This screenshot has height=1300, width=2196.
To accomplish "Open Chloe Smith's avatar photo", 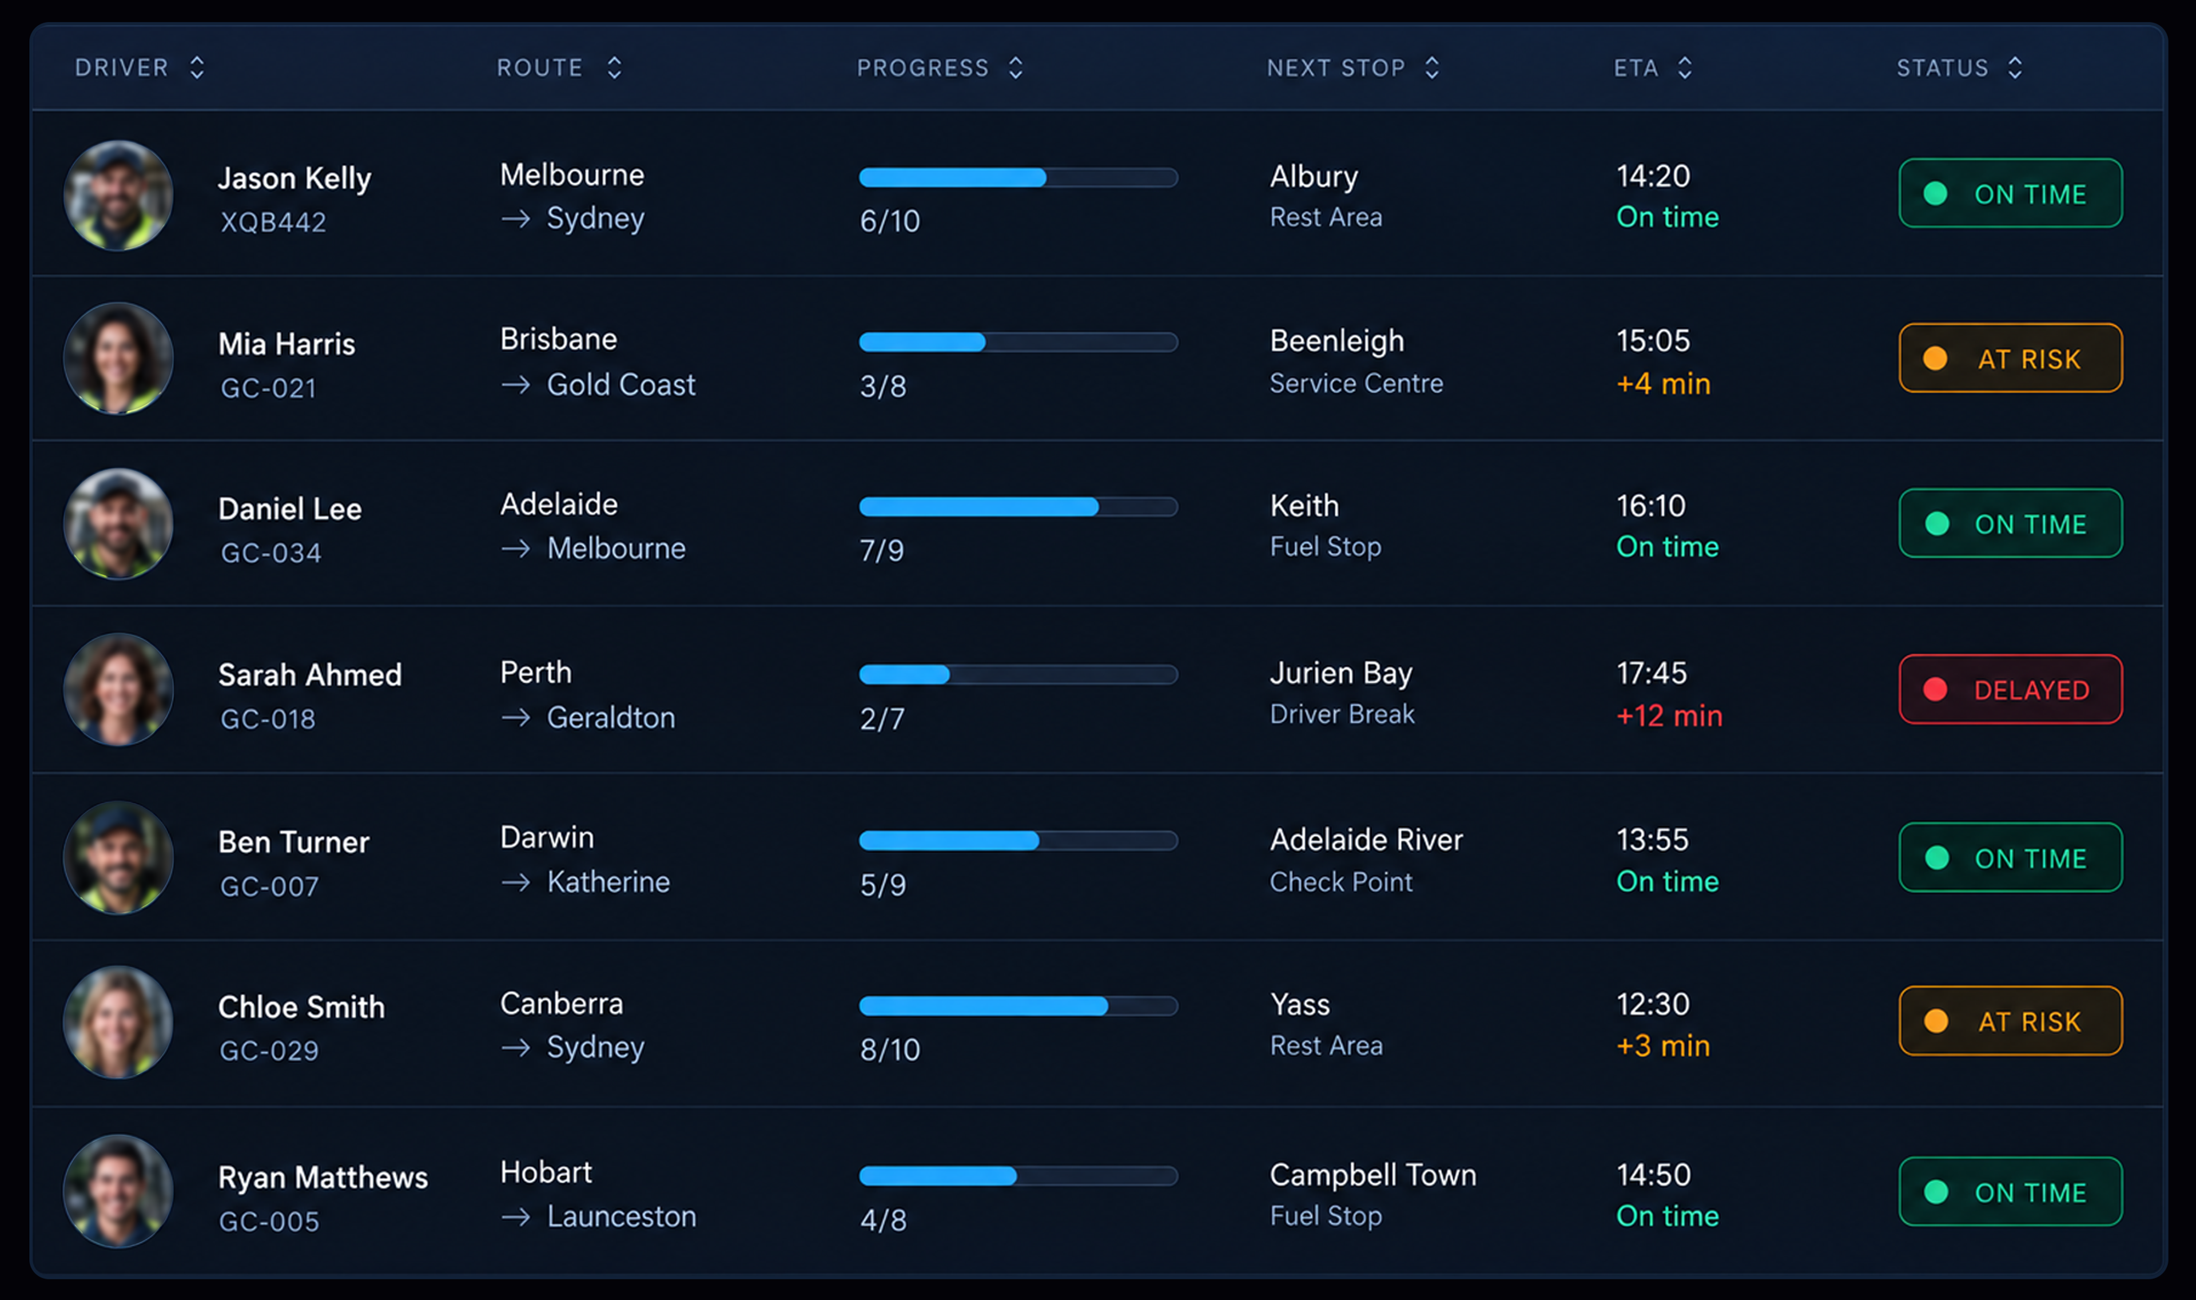I will coord(118,1022).
